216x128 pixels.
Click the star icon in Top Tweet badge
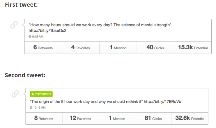point(33,94)
